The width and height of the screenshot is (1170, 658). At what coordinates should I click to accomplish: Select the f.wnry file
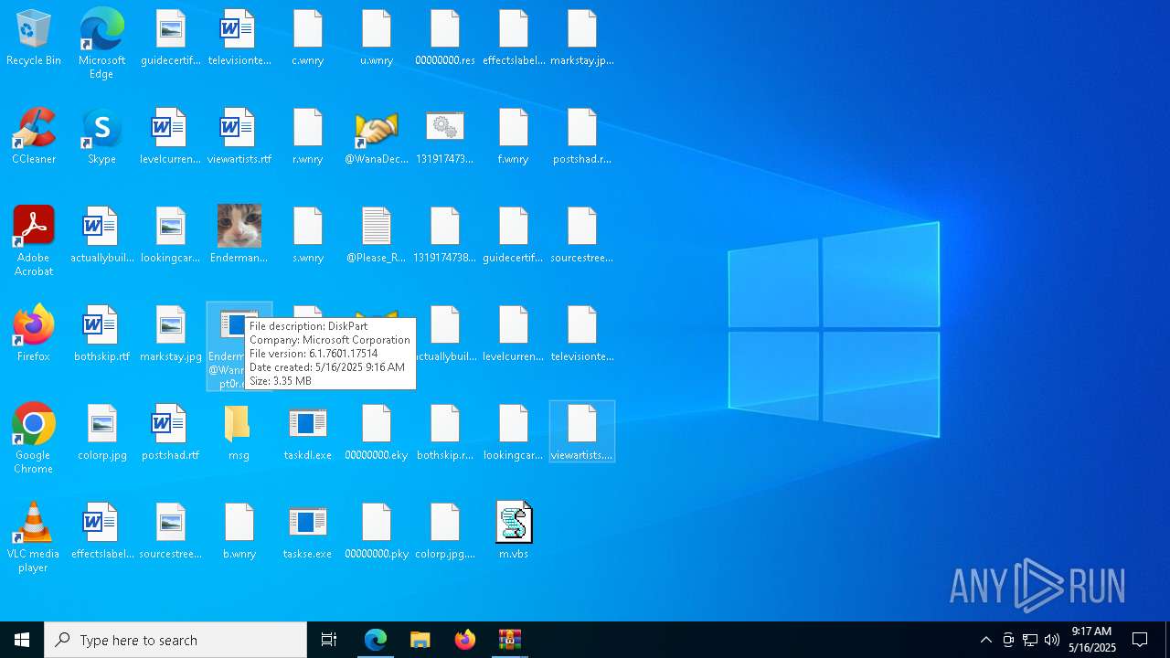pyautogui.click(x=514, y=137)
